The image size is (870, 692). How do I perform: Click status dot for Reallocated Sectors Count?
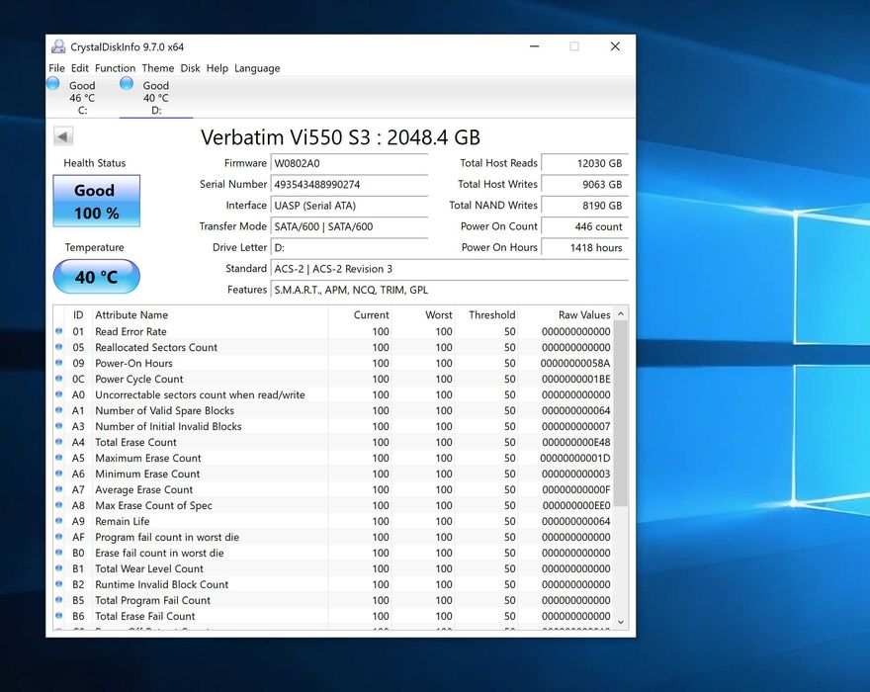[x=58, y=347]
